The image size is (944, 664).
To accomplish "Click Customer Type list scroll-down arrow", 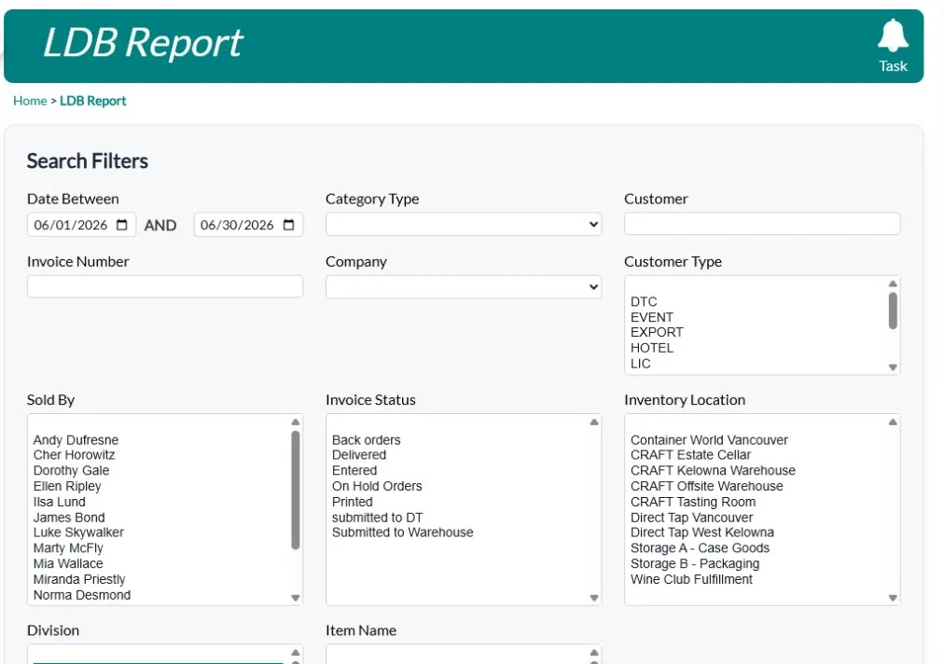I will coord(893,367).
